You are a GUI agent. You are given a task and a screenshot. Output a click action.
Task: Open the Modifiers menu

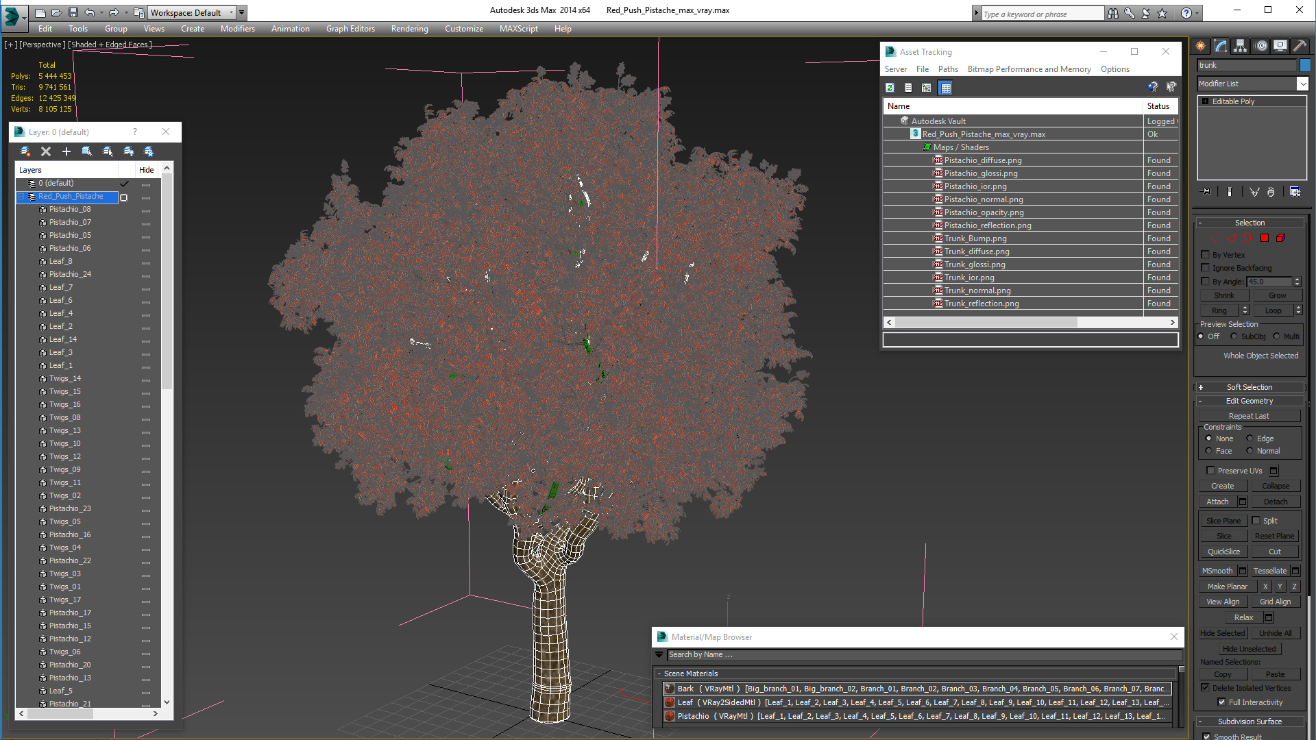(237, 29)
